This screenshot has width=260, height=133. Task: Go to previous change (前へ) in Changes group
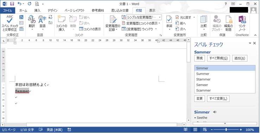pos(180,23)
